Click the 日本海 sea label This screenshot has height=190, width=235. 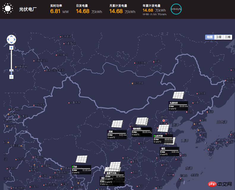[222, 122]
